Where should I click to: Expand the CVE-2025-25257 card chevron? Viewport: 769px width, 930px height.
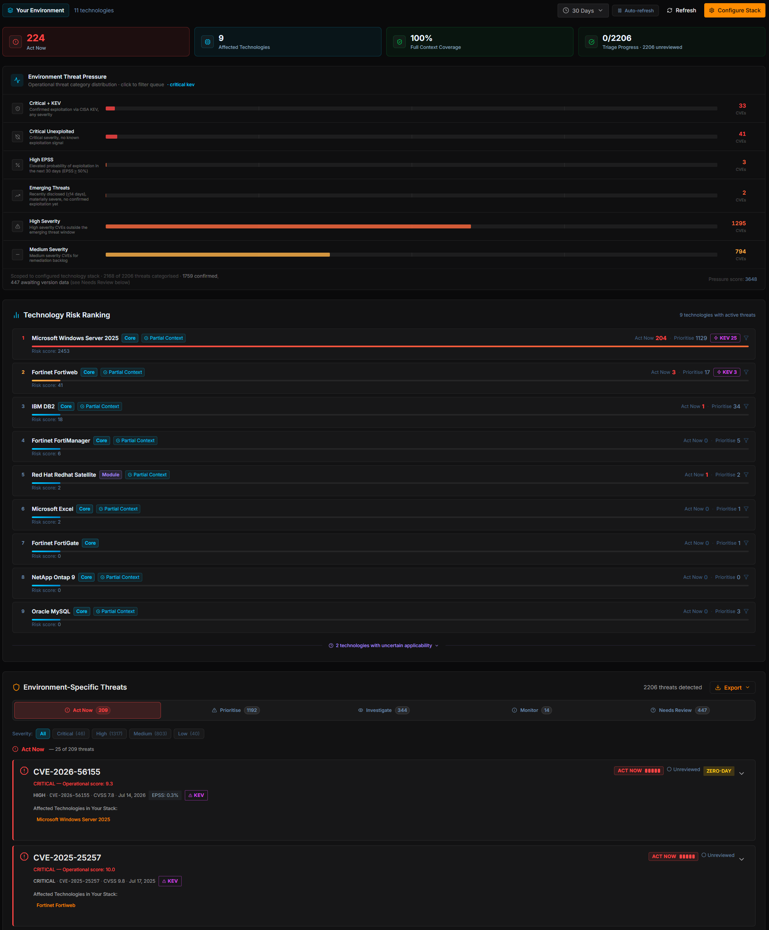(x=742, y=859)
